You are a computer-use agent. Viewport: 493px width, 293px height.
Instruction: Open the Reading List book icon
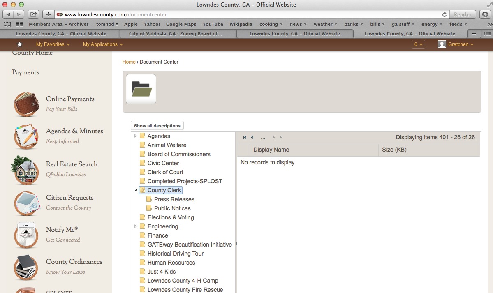[x=7, y=24]
